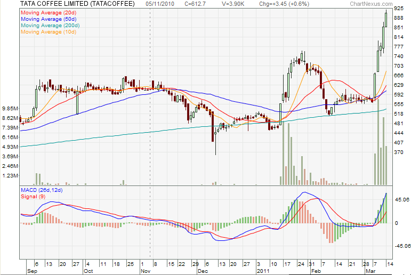Click the 1.23M volume axis label

10,175
